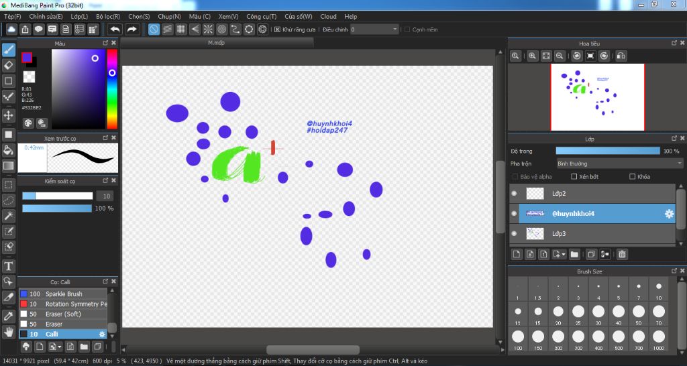Choose brush size 1000 preset
Viewport: 687px width, 366px height.
pos(659,339)
